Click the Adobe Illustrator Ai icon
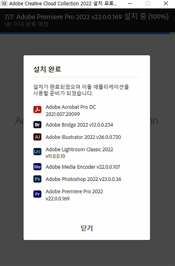The width and height of the screenshot is (175, 266). (37, 137)
